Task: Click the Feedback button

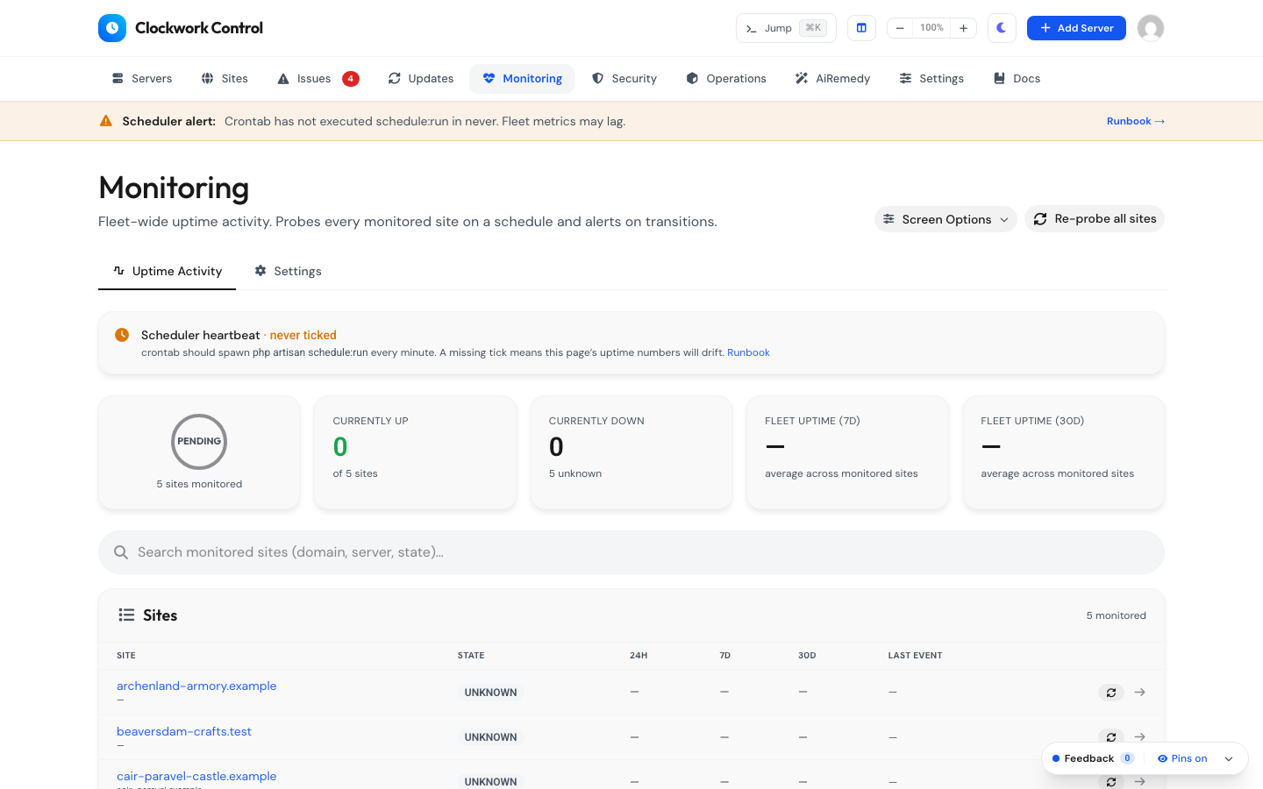Action: tap(1093, 758)
